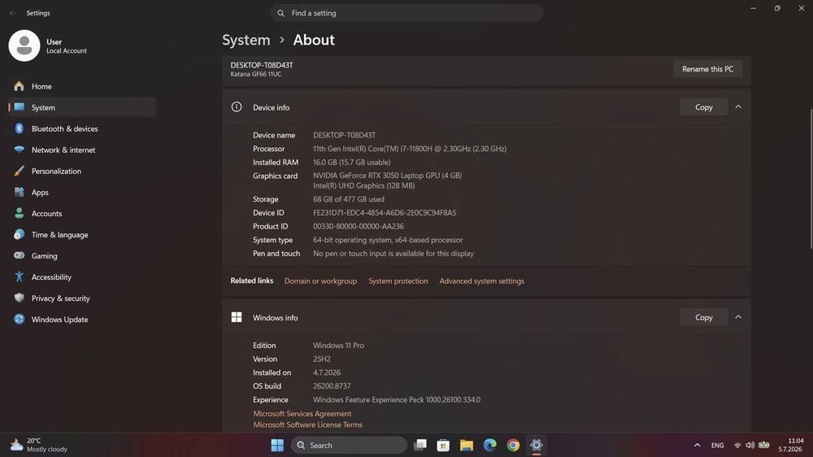Click the ENG language indicator
This screenshot has width=813, height=457.
pyautogui.click(x=718, y=445)
